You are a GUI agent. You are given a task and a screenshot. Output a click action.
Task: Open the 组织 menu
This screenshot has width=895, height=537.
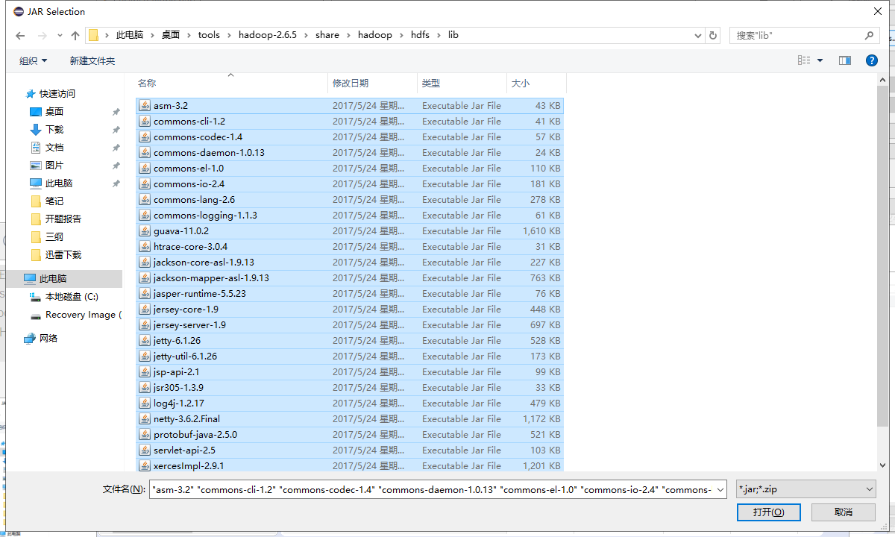[33, 60]
